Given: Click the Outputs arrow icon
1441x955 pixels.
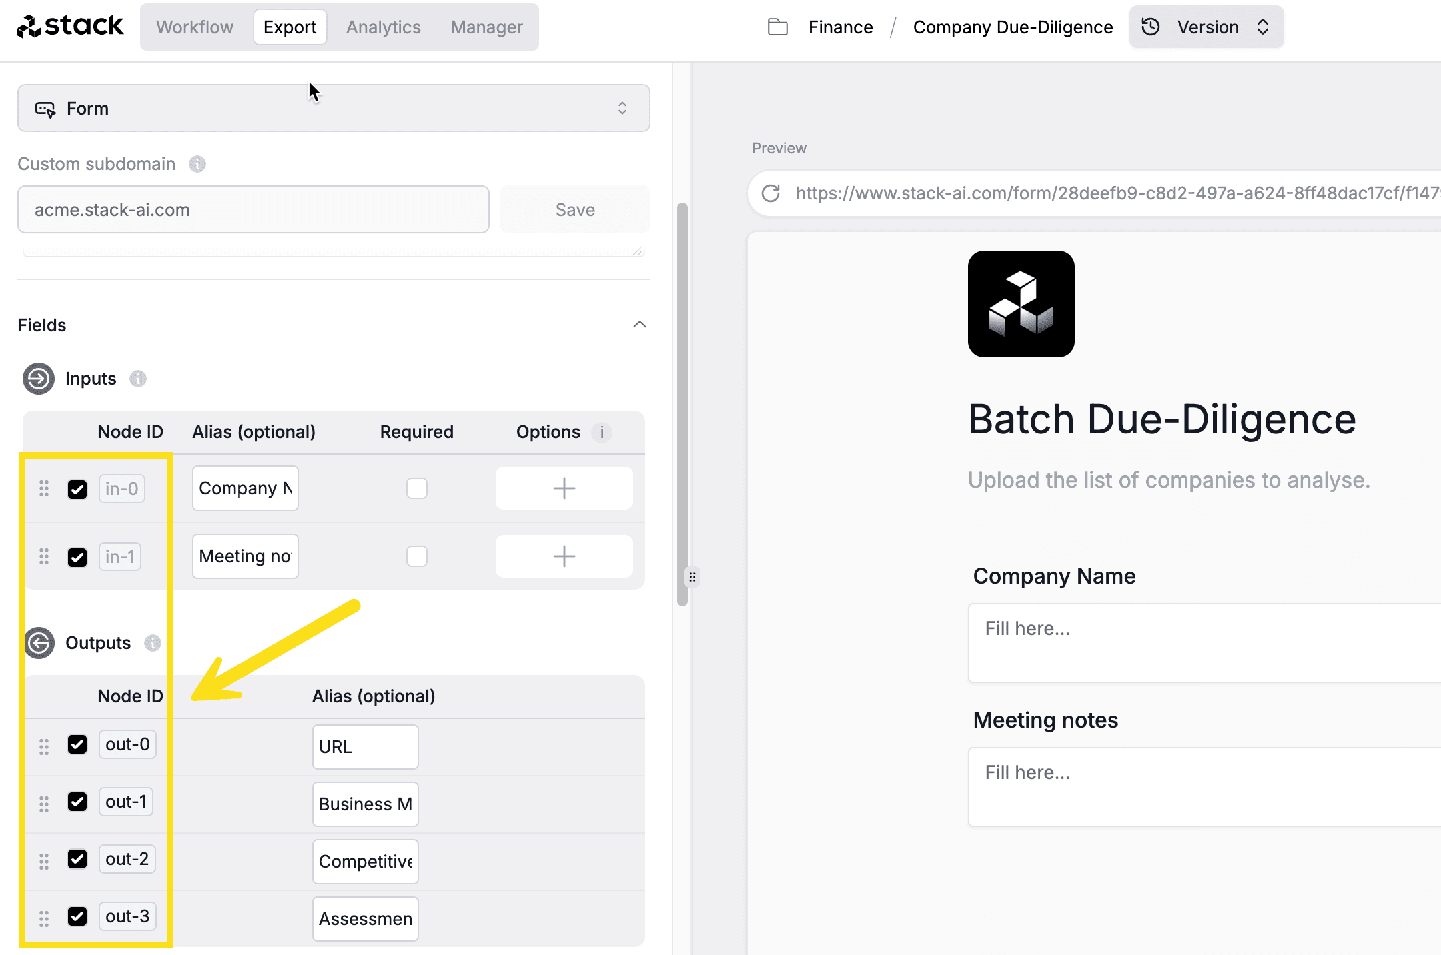Looking at the screenshot, I should [39, 643].
